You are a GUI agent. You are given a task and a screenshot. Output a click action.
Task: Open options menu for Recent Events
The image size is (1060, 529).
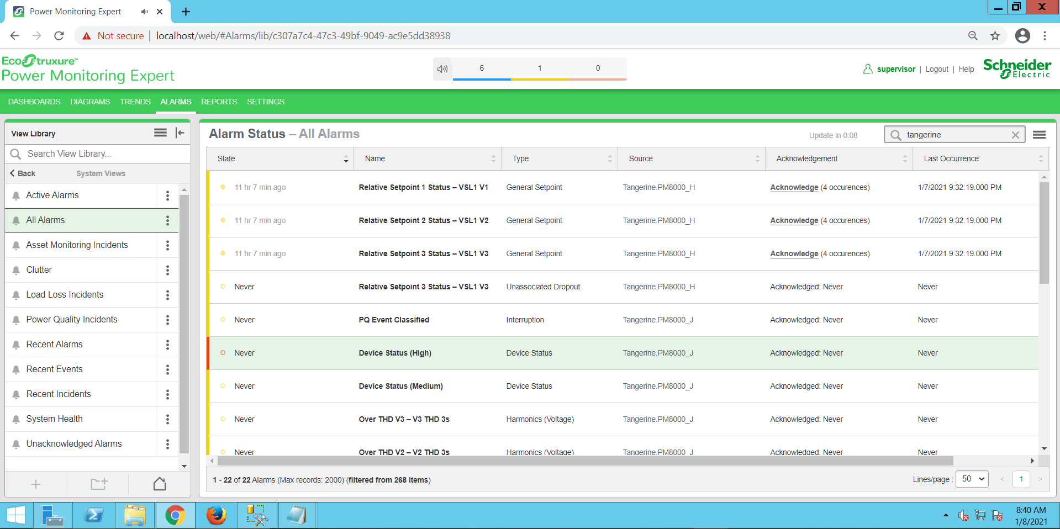click(x=167, y=369)
